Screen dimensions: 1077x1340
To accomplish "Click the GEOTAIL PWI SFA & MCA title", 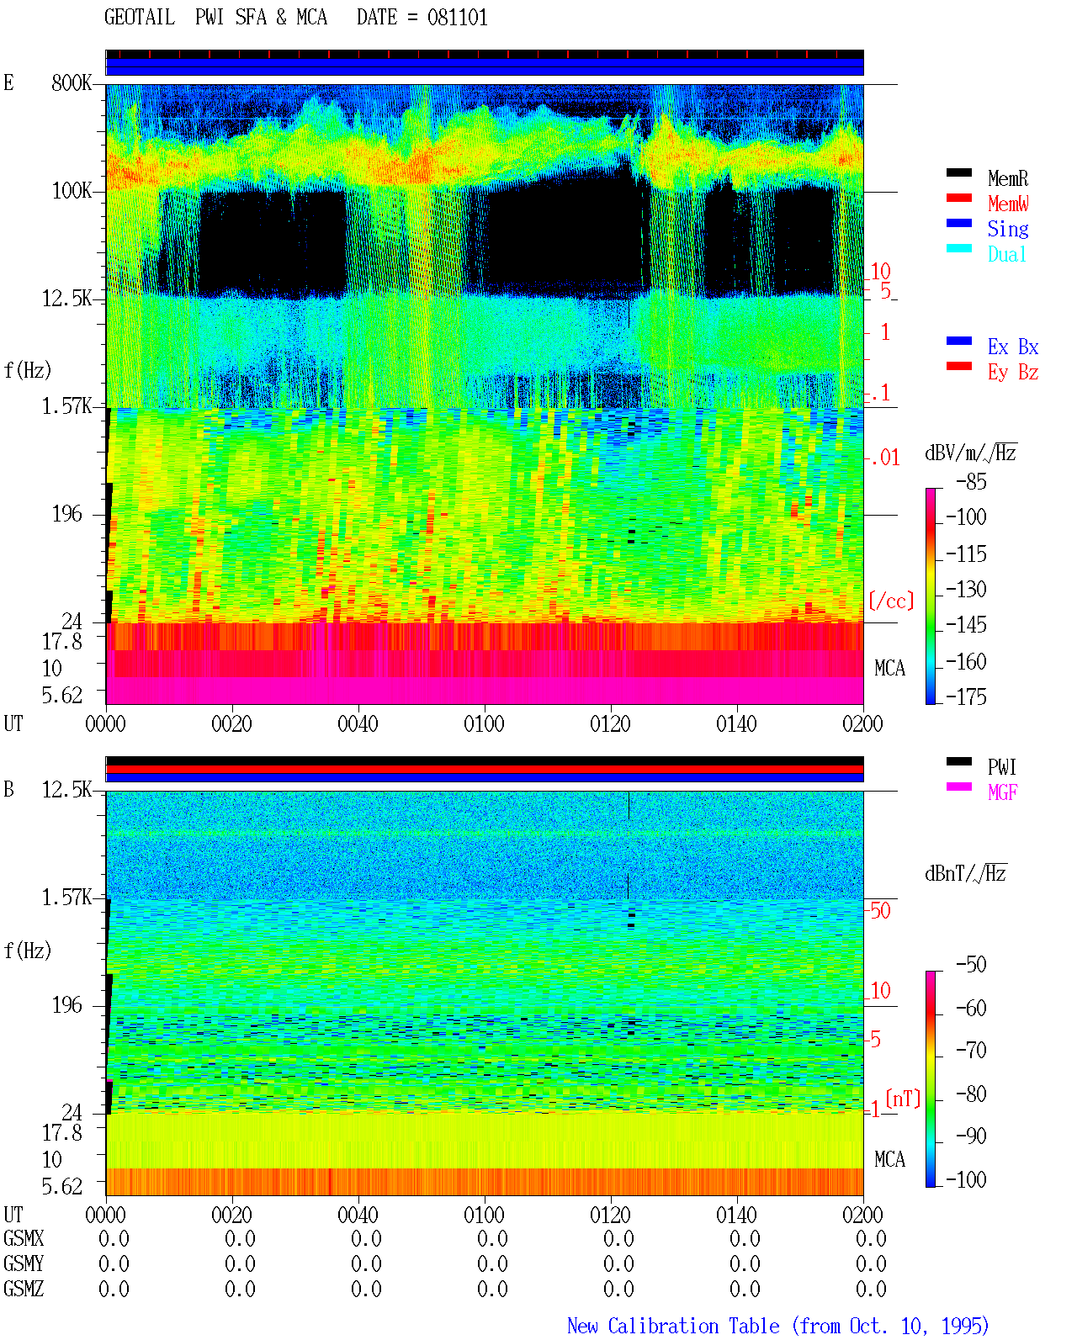I will [215, 18].
